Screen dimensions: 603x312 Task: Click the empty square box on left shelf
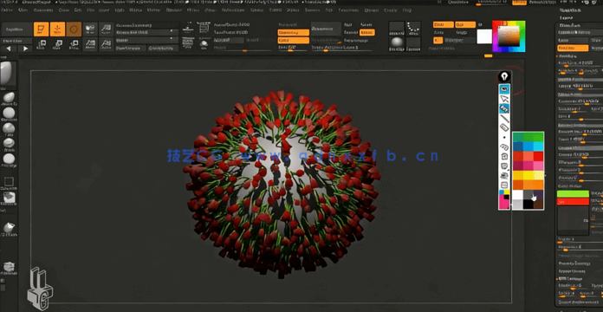pyautogui.click(x=9, y=182)
